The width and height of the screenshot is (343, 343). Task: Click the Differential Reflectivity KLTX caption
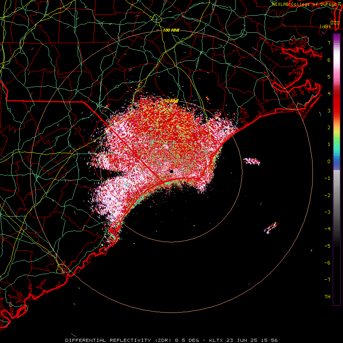[x=171, y=340]
